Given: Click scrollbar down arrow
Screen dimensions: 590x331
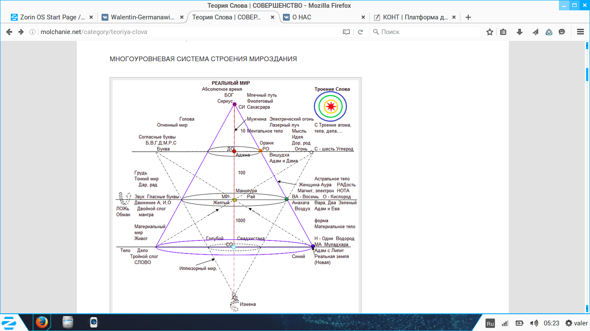Looking at the screenshot, I should 587,309.
